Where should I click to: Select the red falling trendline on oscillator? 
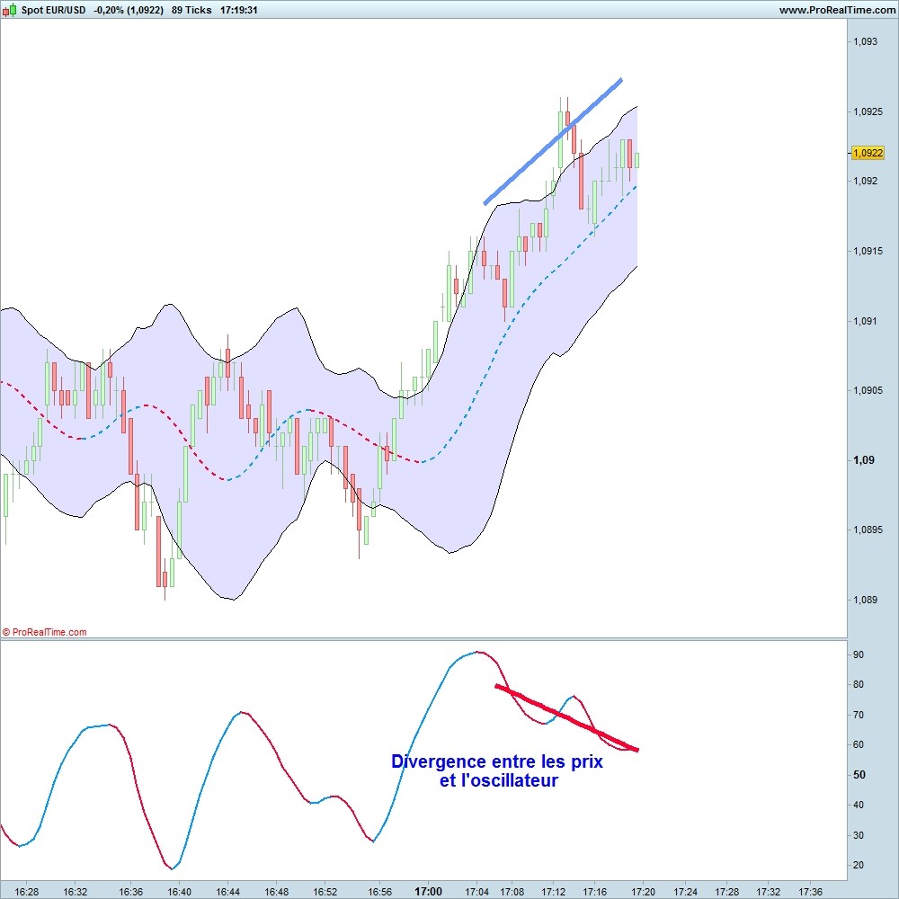(567, 717)
